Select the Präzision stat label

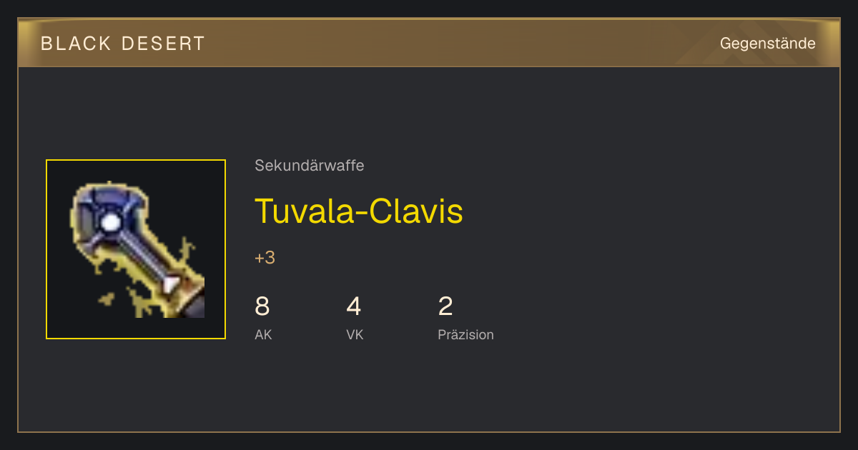point(465,335)
